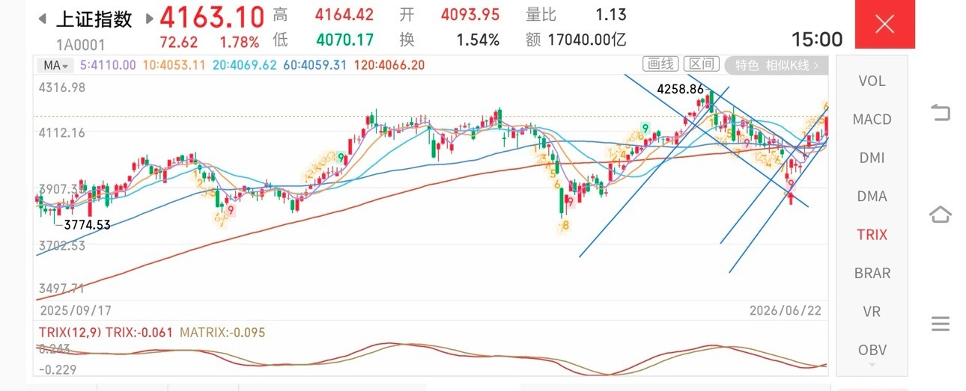Open 特色 相似K线 chevron menu

[x=777, y=65]
